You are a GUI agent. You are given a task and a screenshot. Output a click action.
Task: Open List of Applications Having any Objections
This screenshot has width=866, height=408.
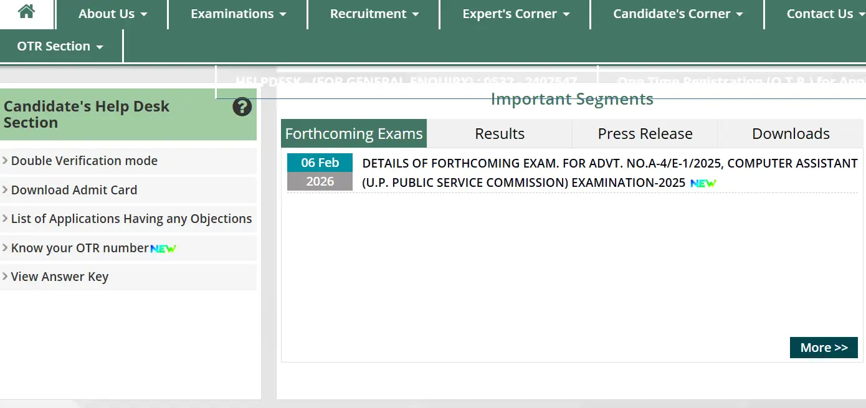(131, 219)
